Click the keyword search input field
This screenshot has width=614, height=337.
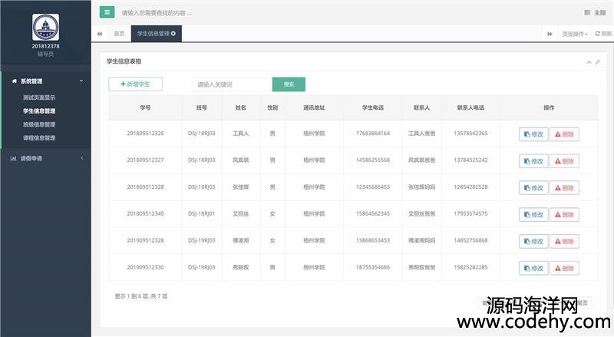(232, 84)
